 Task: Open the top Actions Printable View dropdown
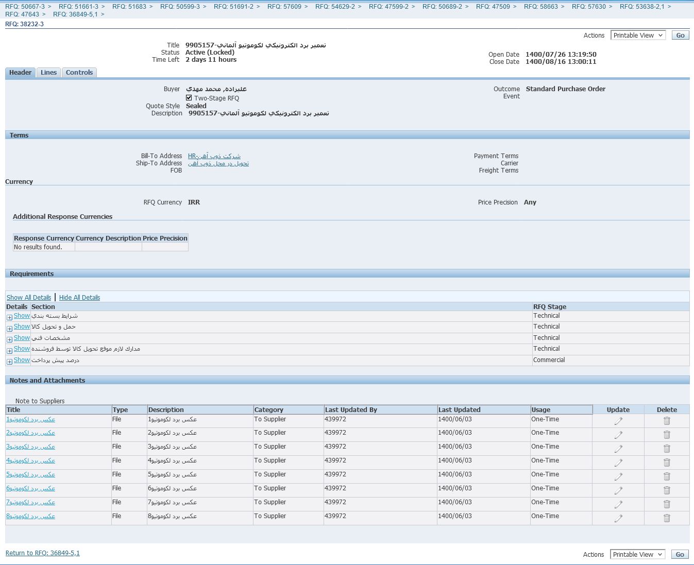pos(638,36)
